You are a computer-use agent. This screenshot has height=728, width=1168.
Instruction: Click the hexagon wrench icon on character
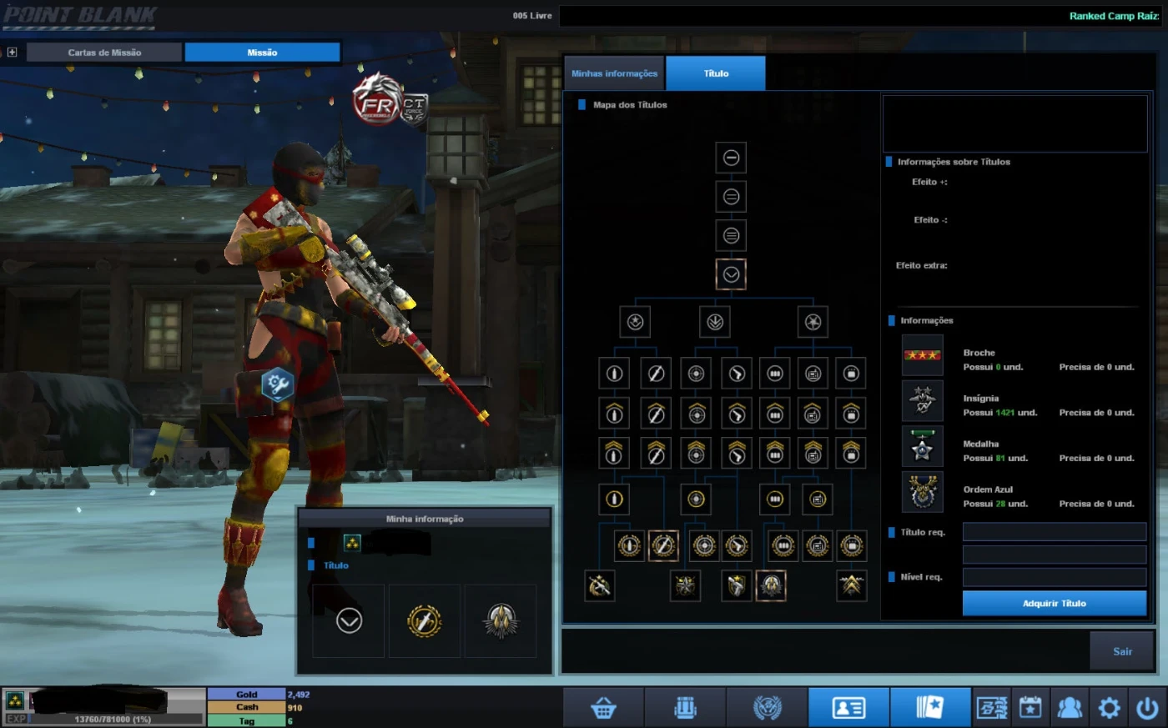click(x=277, y=384)
